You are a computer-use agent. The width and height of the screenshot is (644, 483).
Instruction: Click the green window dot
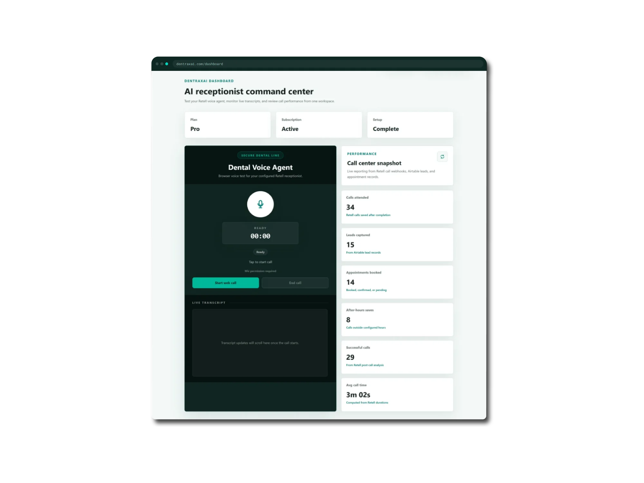point(166,64)
